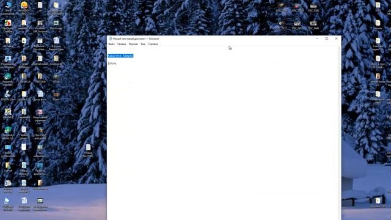Select the 'Панель управления' desktop shortcut
The image size is (391, 220).
[8, 151]
